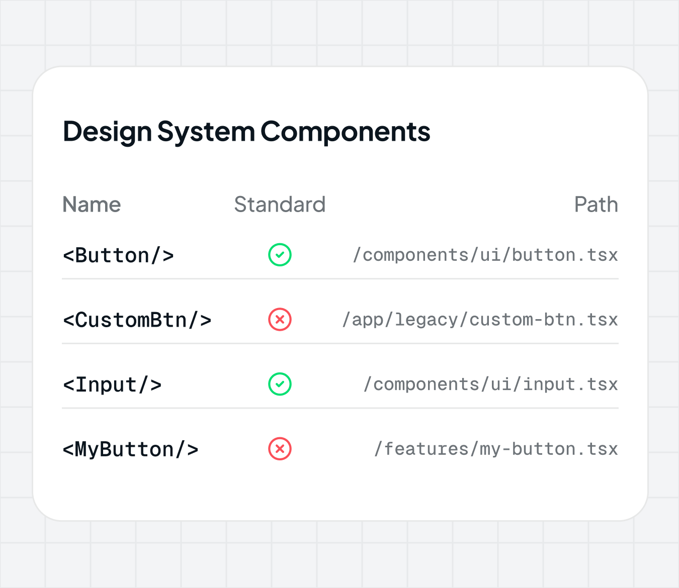Click the word "Components" in the heading
The height and width of the screenshot is (588, 679).
tap(345, 132)
